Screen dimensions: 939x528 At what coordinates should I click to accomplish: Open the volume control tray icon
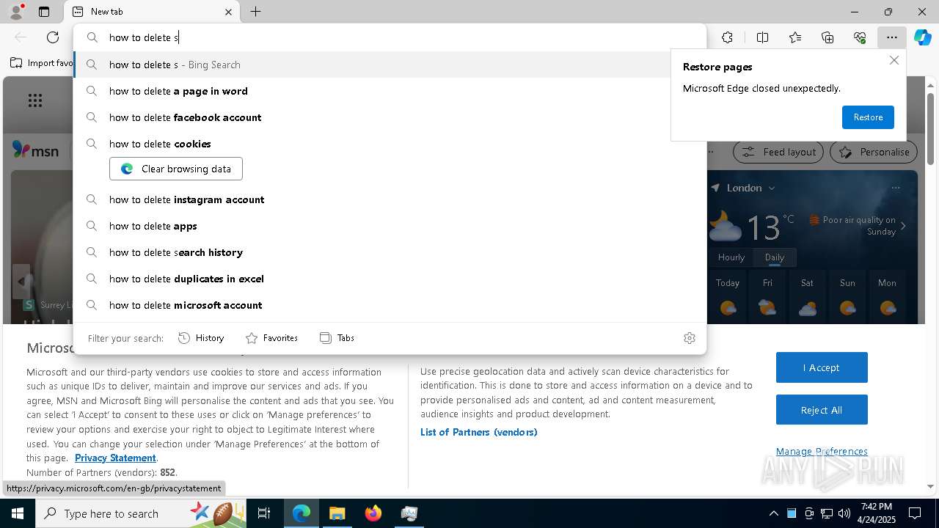[x=844, y=513]
